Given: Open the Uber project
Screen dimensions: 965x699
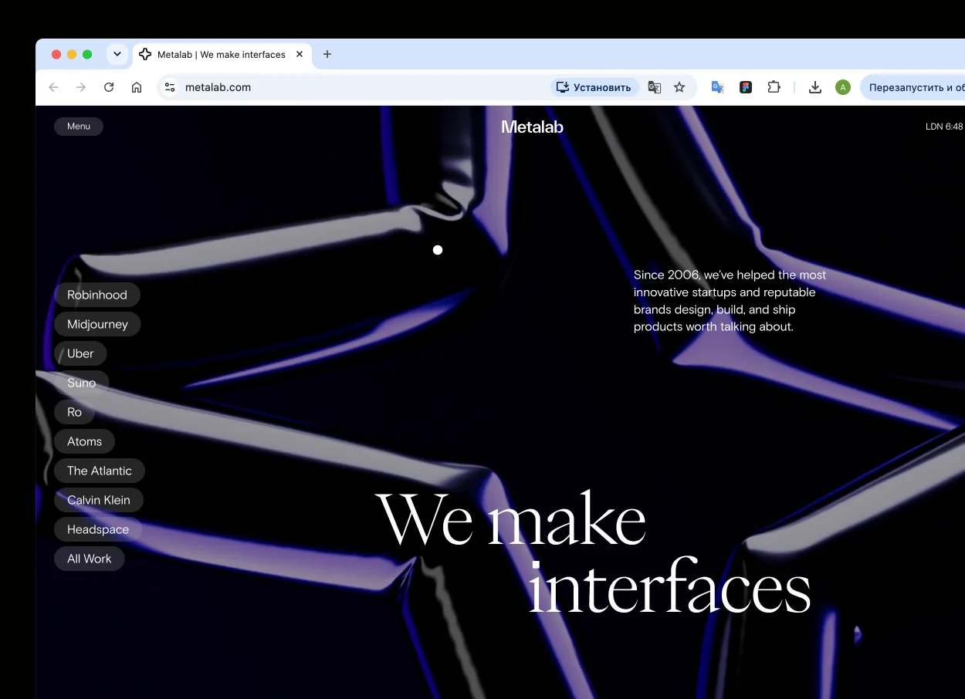Looking at the screenshot, I should point(80,353).
